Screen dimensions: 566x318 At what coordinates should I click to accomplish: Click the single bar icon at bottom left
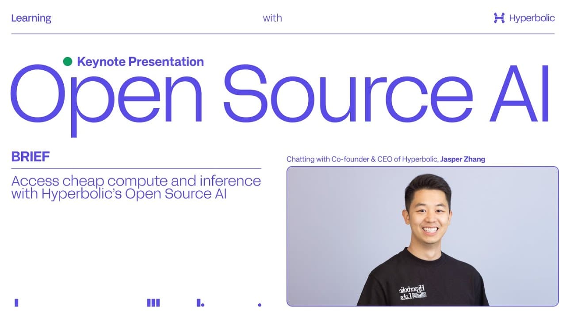click(x=16, y=303)
